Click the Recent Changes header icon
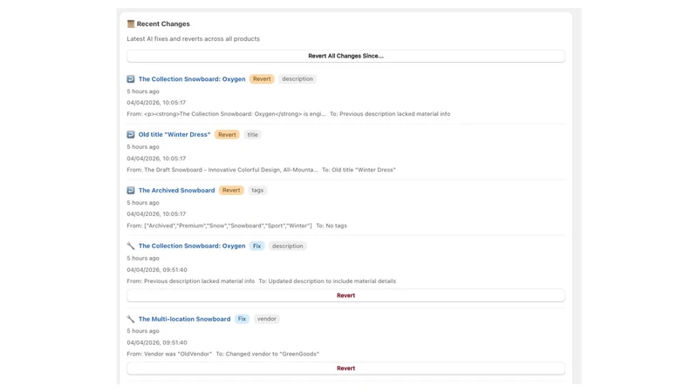 coord(130,24)
